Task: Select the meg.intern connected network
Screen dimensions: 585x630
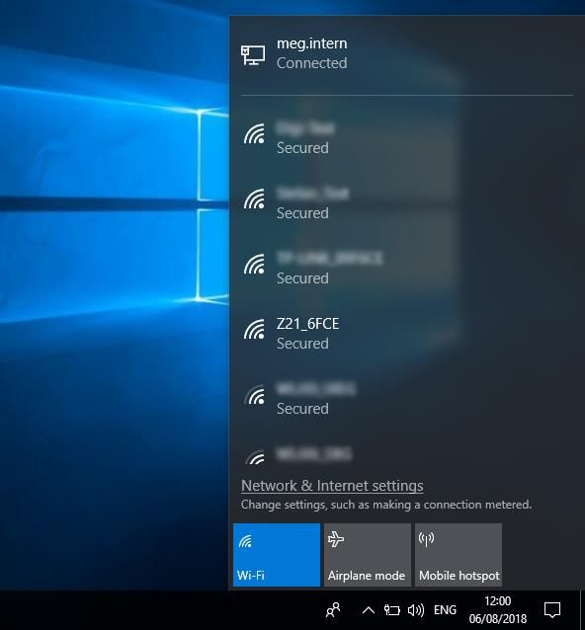Action: point(406,54)
